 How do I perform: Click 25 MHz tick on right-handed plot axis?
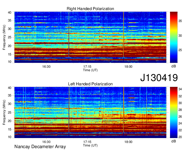point(10,37)
